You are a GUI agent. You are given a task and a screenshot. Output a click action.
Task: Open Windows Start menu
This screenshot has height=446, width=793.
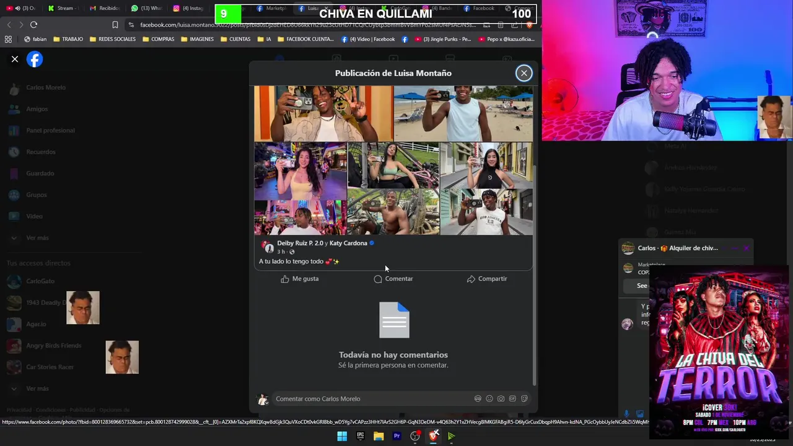[x=342, y=436]
